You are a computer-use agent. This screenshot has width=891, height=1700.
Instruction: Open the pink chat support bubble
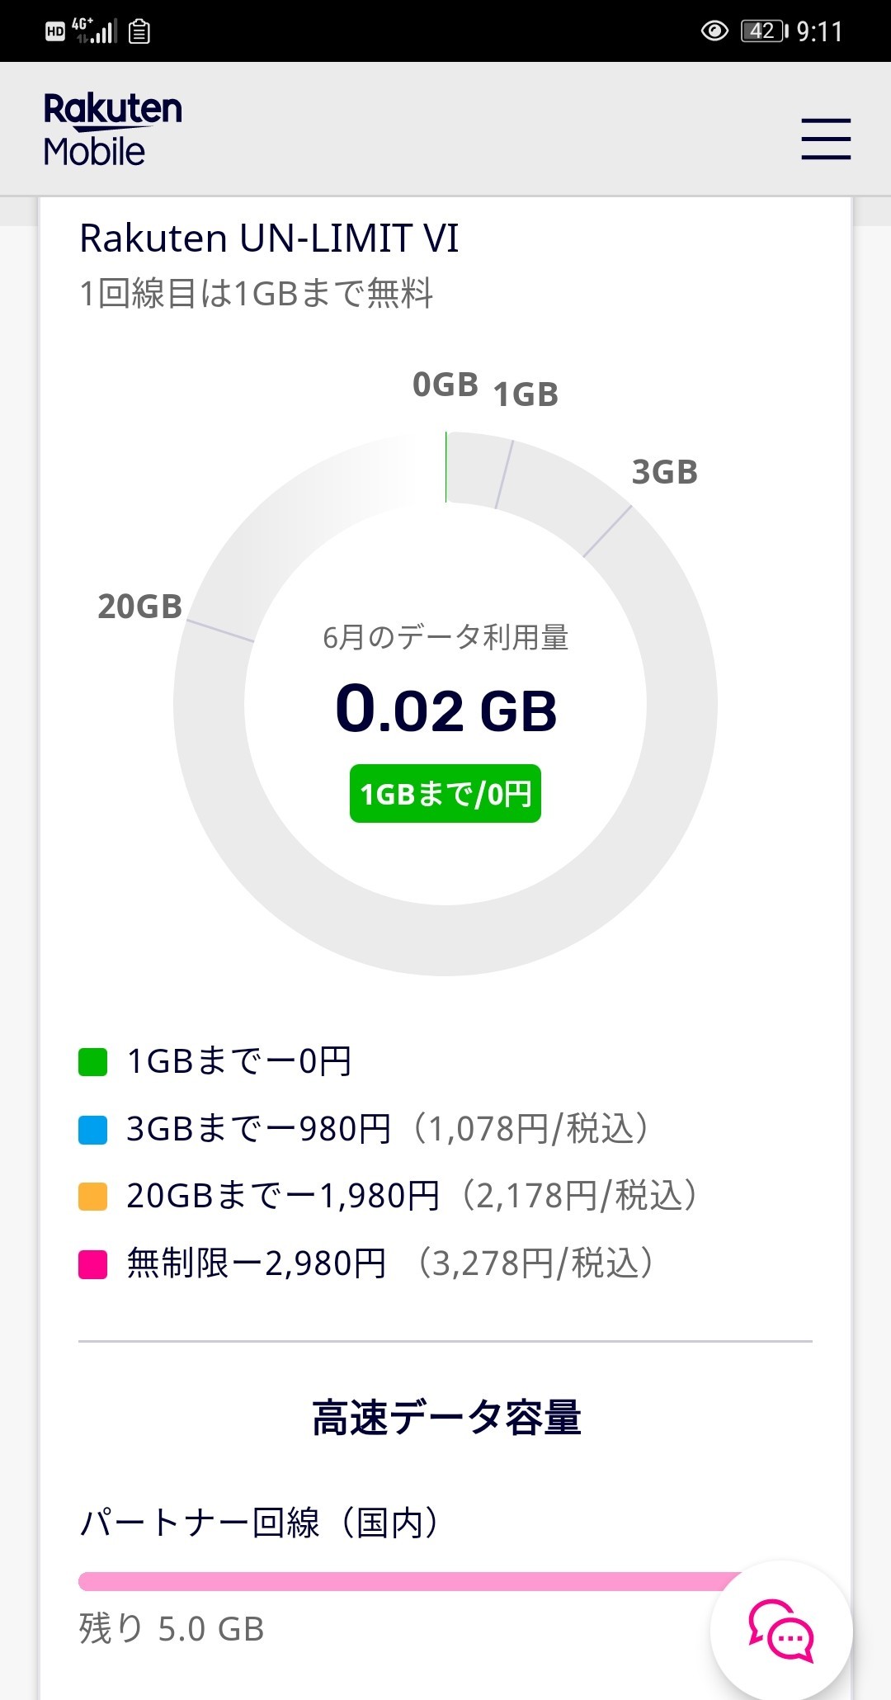[780, 1630]
